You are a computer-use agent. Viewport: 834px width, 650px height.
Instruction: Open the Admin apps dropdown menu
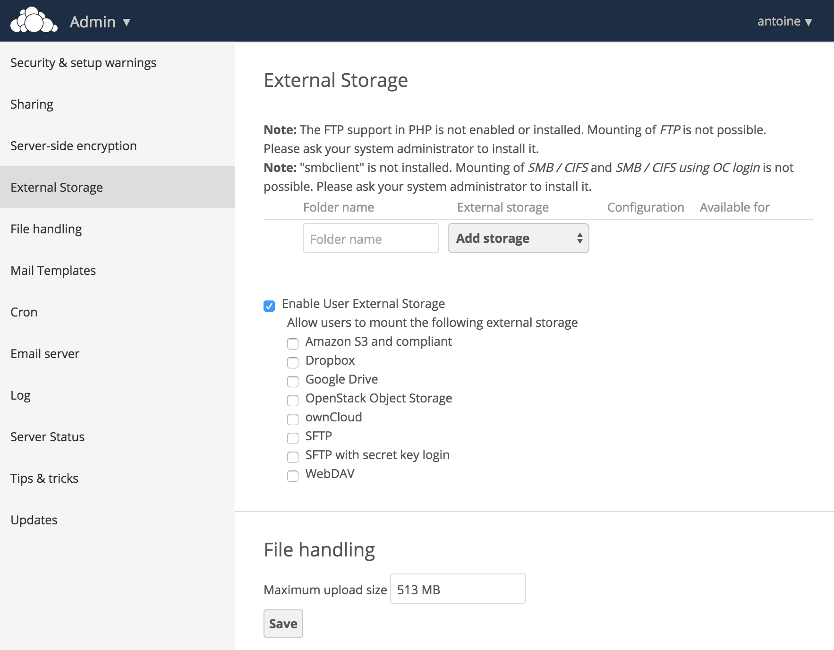pos(100,22)
